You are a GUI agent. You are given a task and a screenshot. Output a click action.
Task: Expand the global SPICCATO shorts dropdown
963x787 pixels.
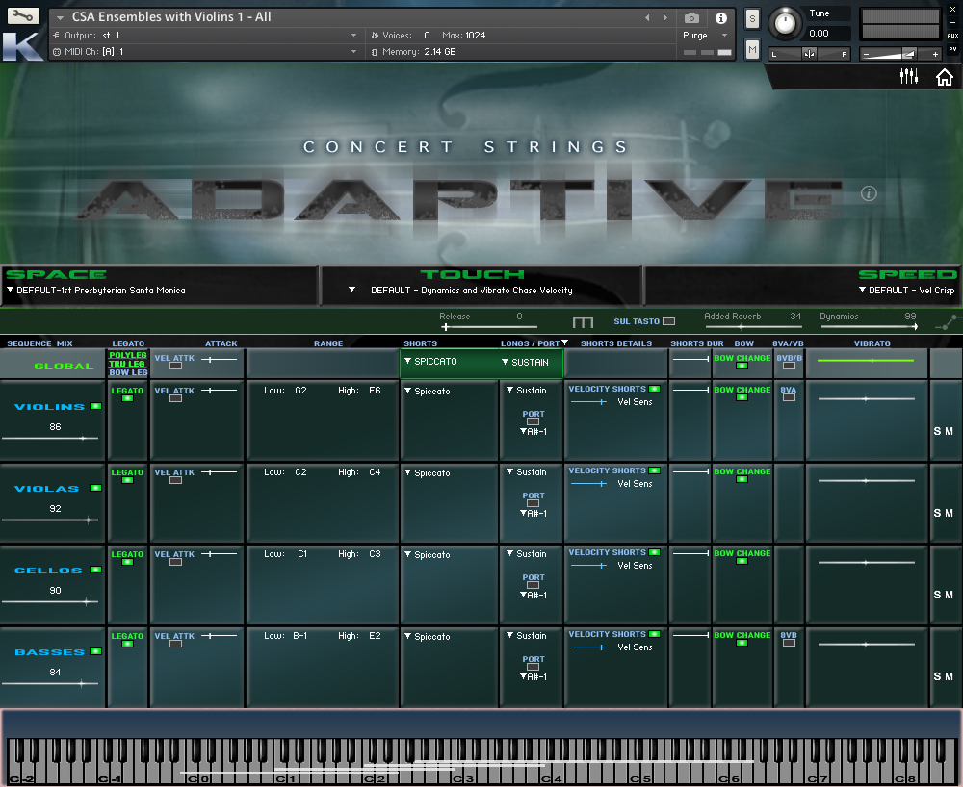[435, 362]
